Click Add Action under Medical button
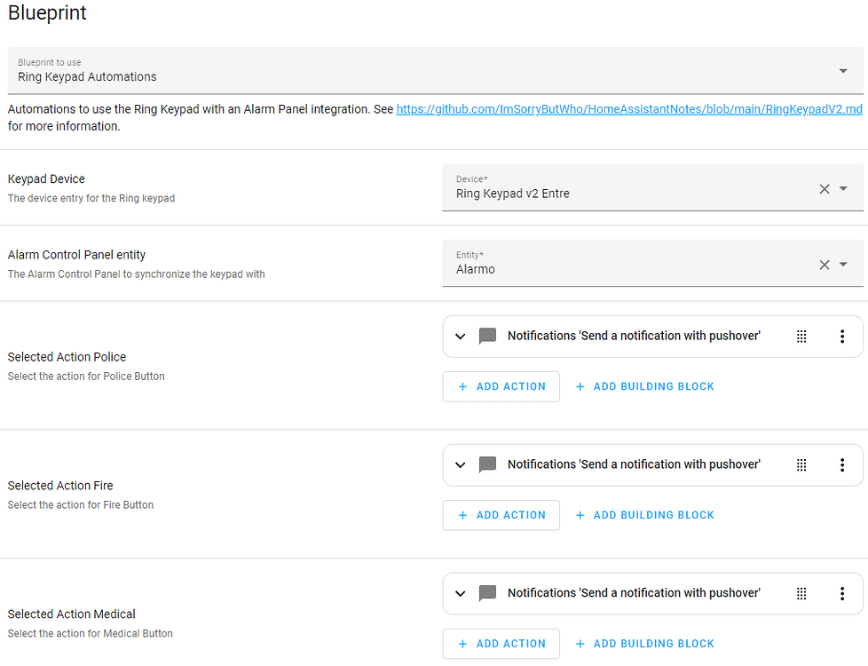 click(501, 644)
